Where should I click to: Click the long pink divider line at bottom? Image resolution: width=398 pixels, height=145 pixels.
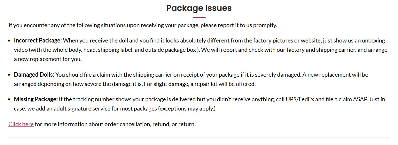click(199, 138)
